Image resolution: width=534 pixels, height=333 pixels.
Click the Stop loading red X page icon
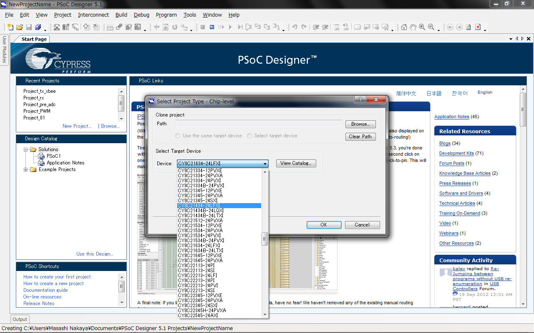pyautogui.click(x=478, y=27)
